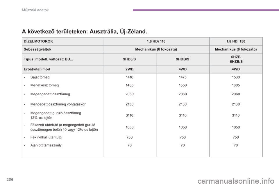The image size is (279, 186).
Task: Select the 'Megengedett össztömeg' row label
Action: (50, 94)
